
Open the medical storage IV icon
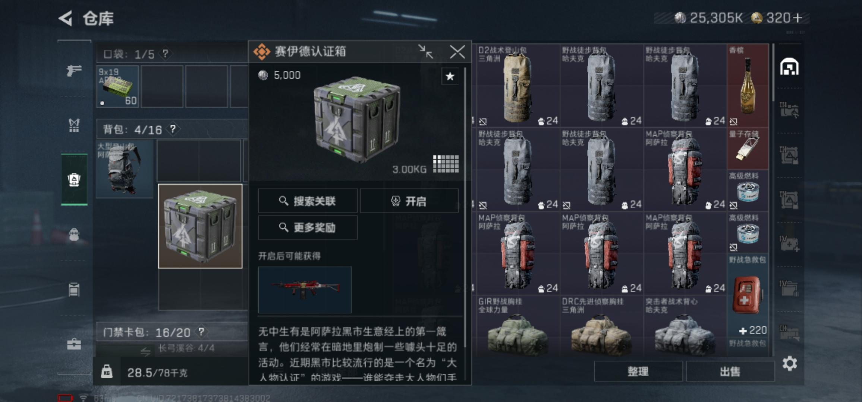(x=789, y=243)
